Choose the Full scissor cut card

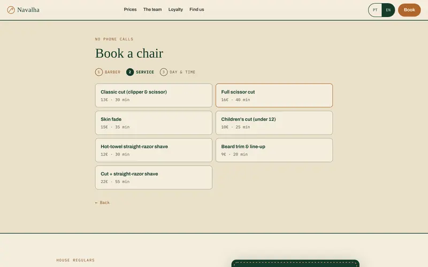274,96
